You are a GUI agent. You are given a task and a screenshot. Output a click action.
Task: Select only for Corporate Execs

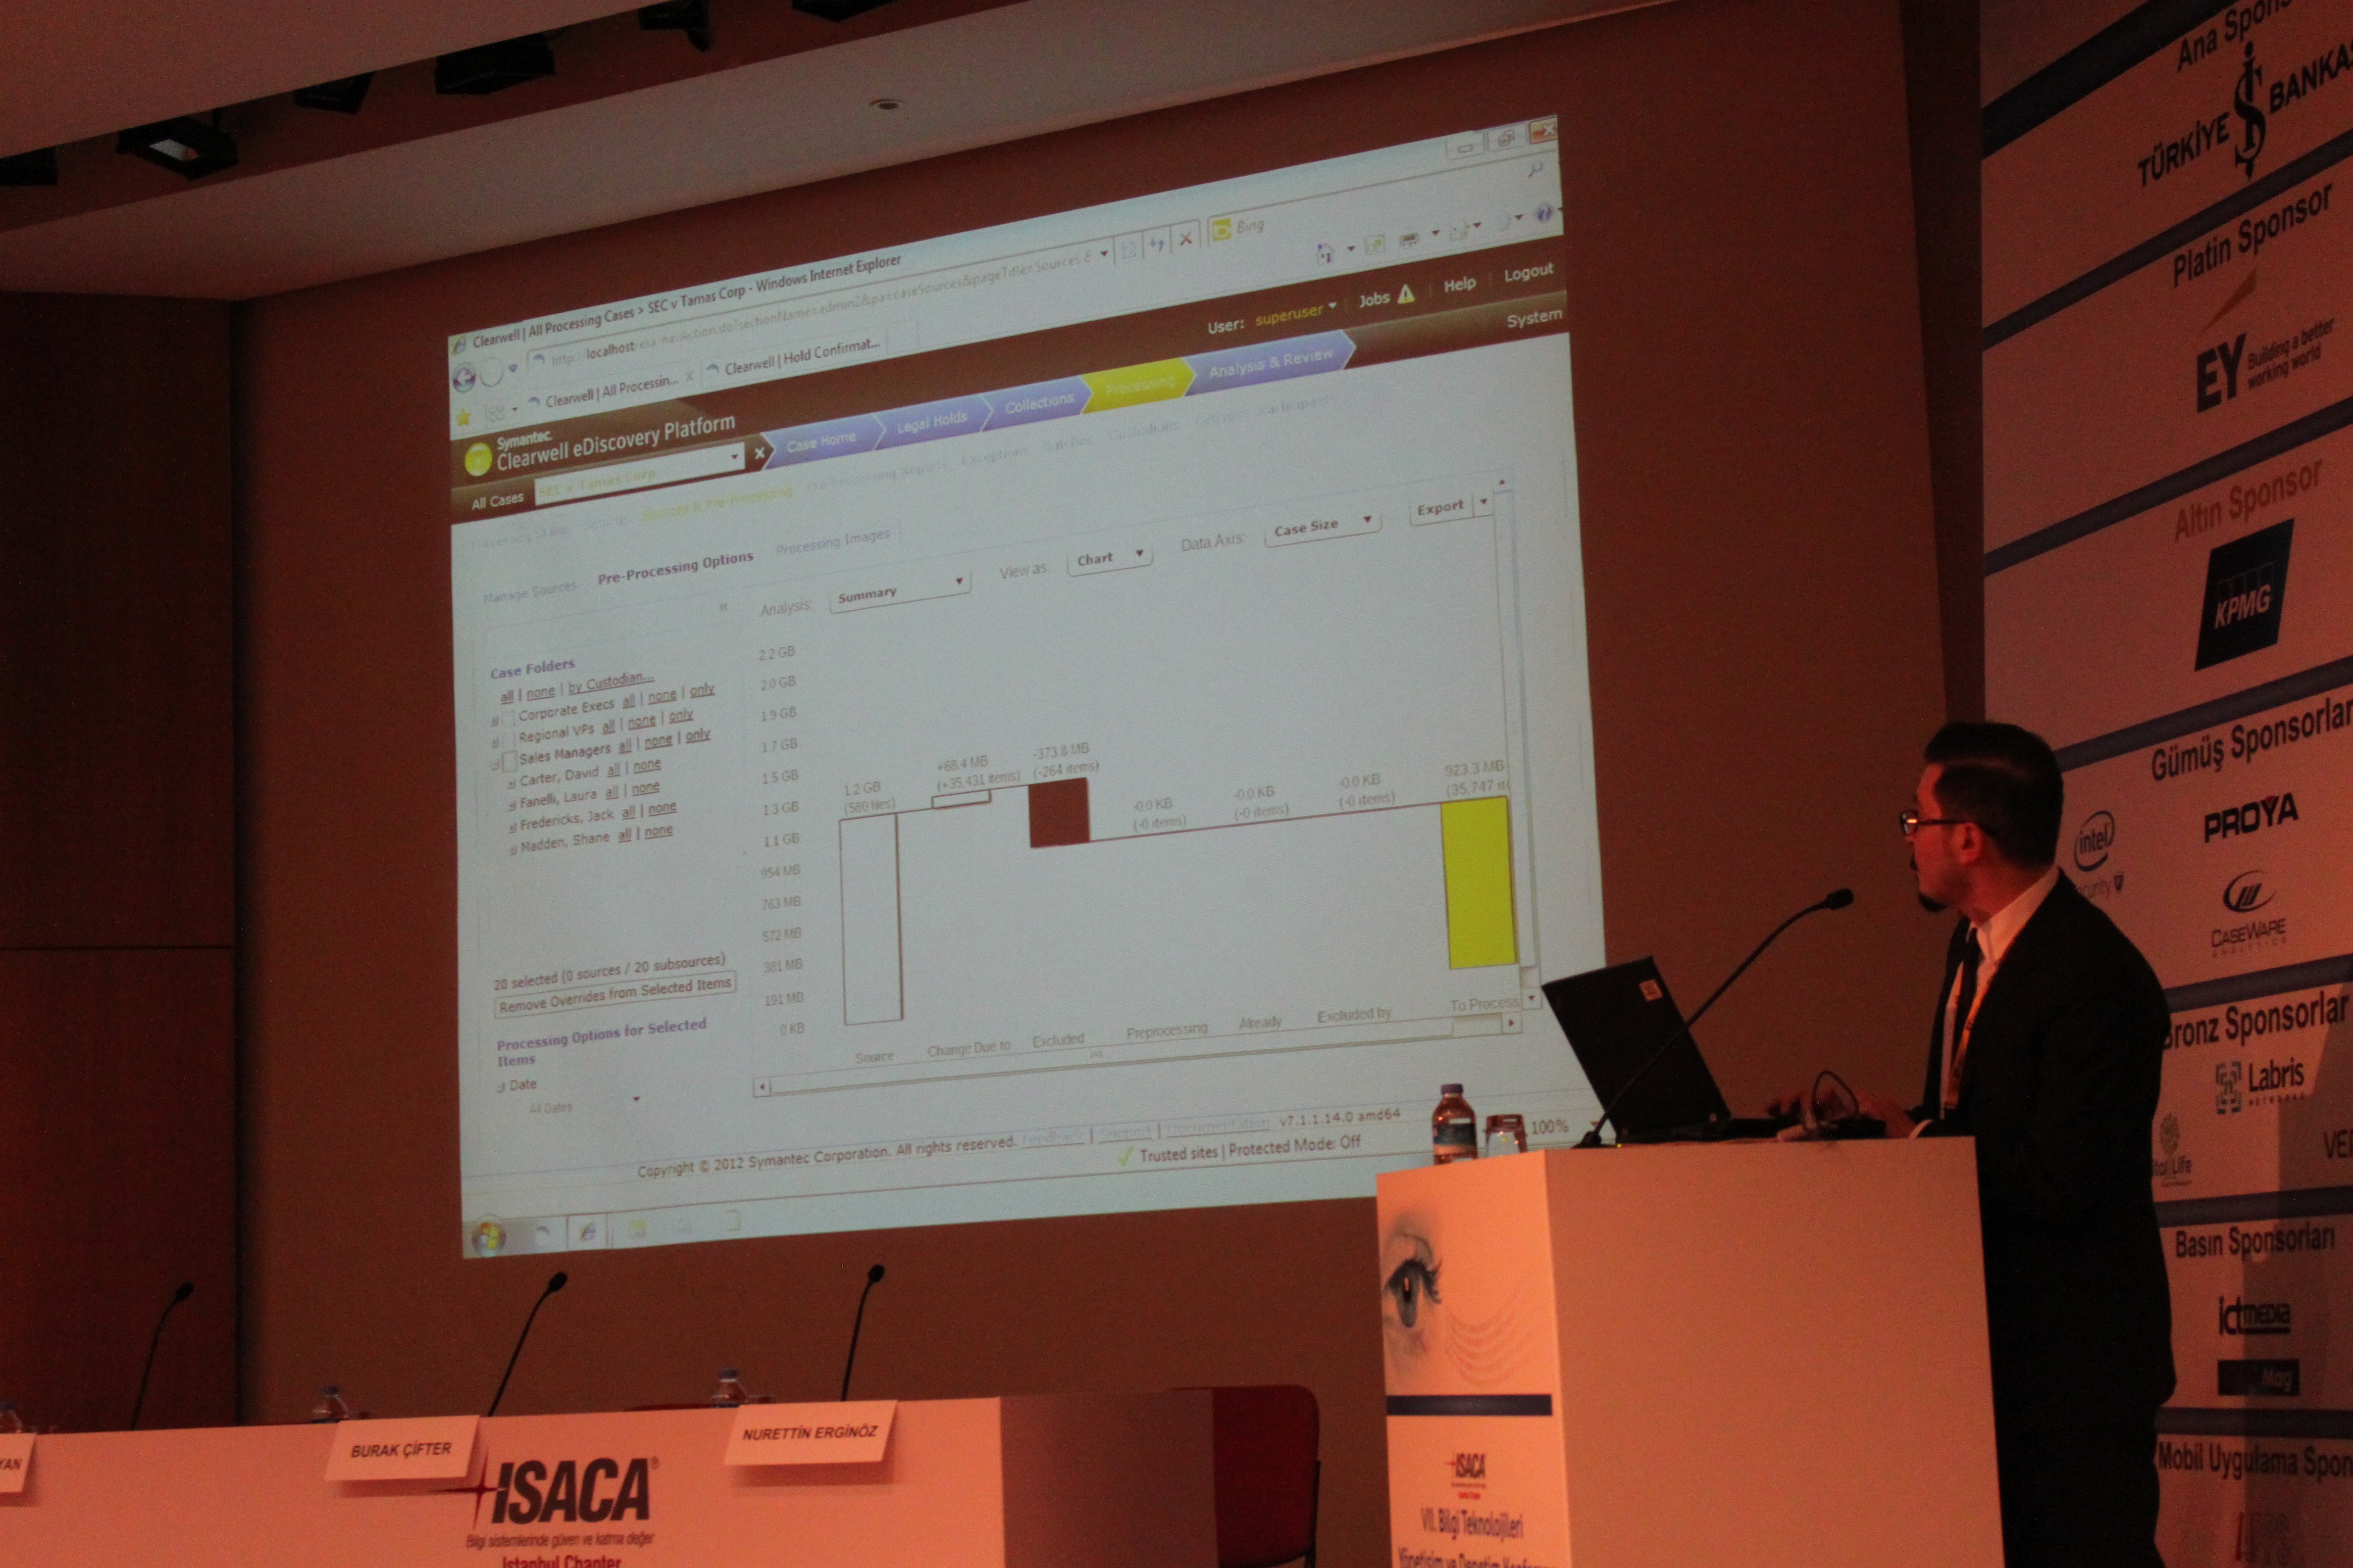pos(701,690)
